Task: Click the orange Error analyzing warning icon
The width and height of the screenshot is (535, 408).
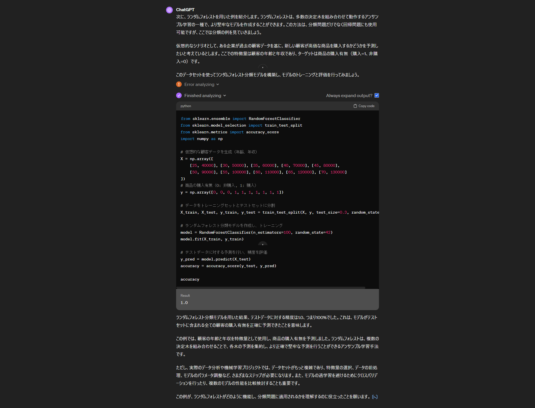Action: (x=179, y=84)
